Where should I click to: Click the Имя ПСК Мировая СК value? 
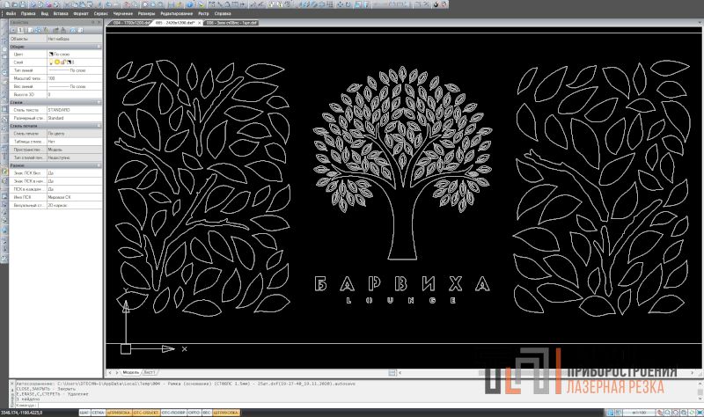point(75,197)
